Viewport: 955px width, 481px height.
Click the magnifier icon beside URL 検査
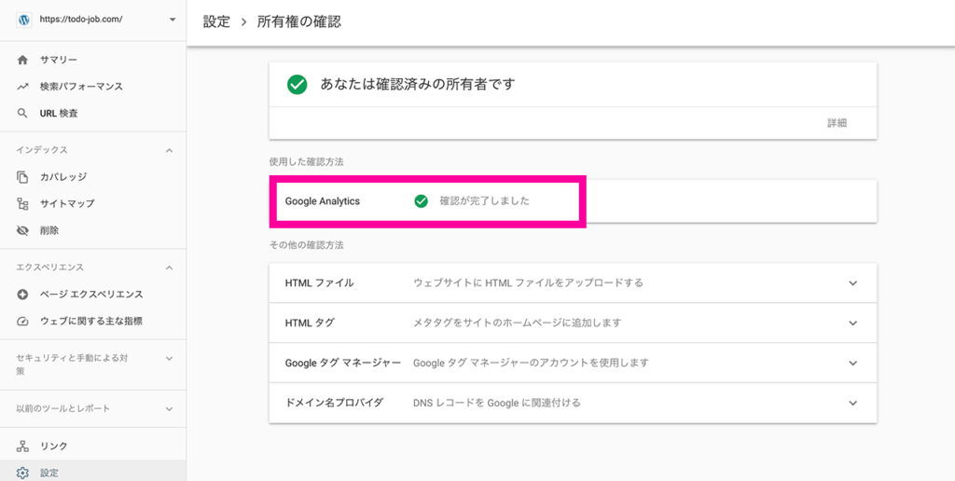(22, 113)
